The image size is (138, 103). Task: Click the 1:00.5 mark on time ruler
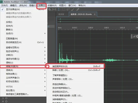point(106,28)
